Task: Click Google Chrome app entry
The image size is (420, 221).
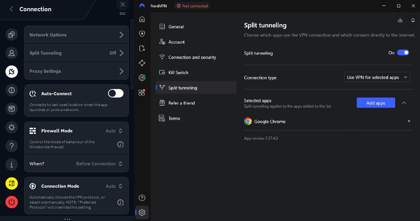Action: 329,121
